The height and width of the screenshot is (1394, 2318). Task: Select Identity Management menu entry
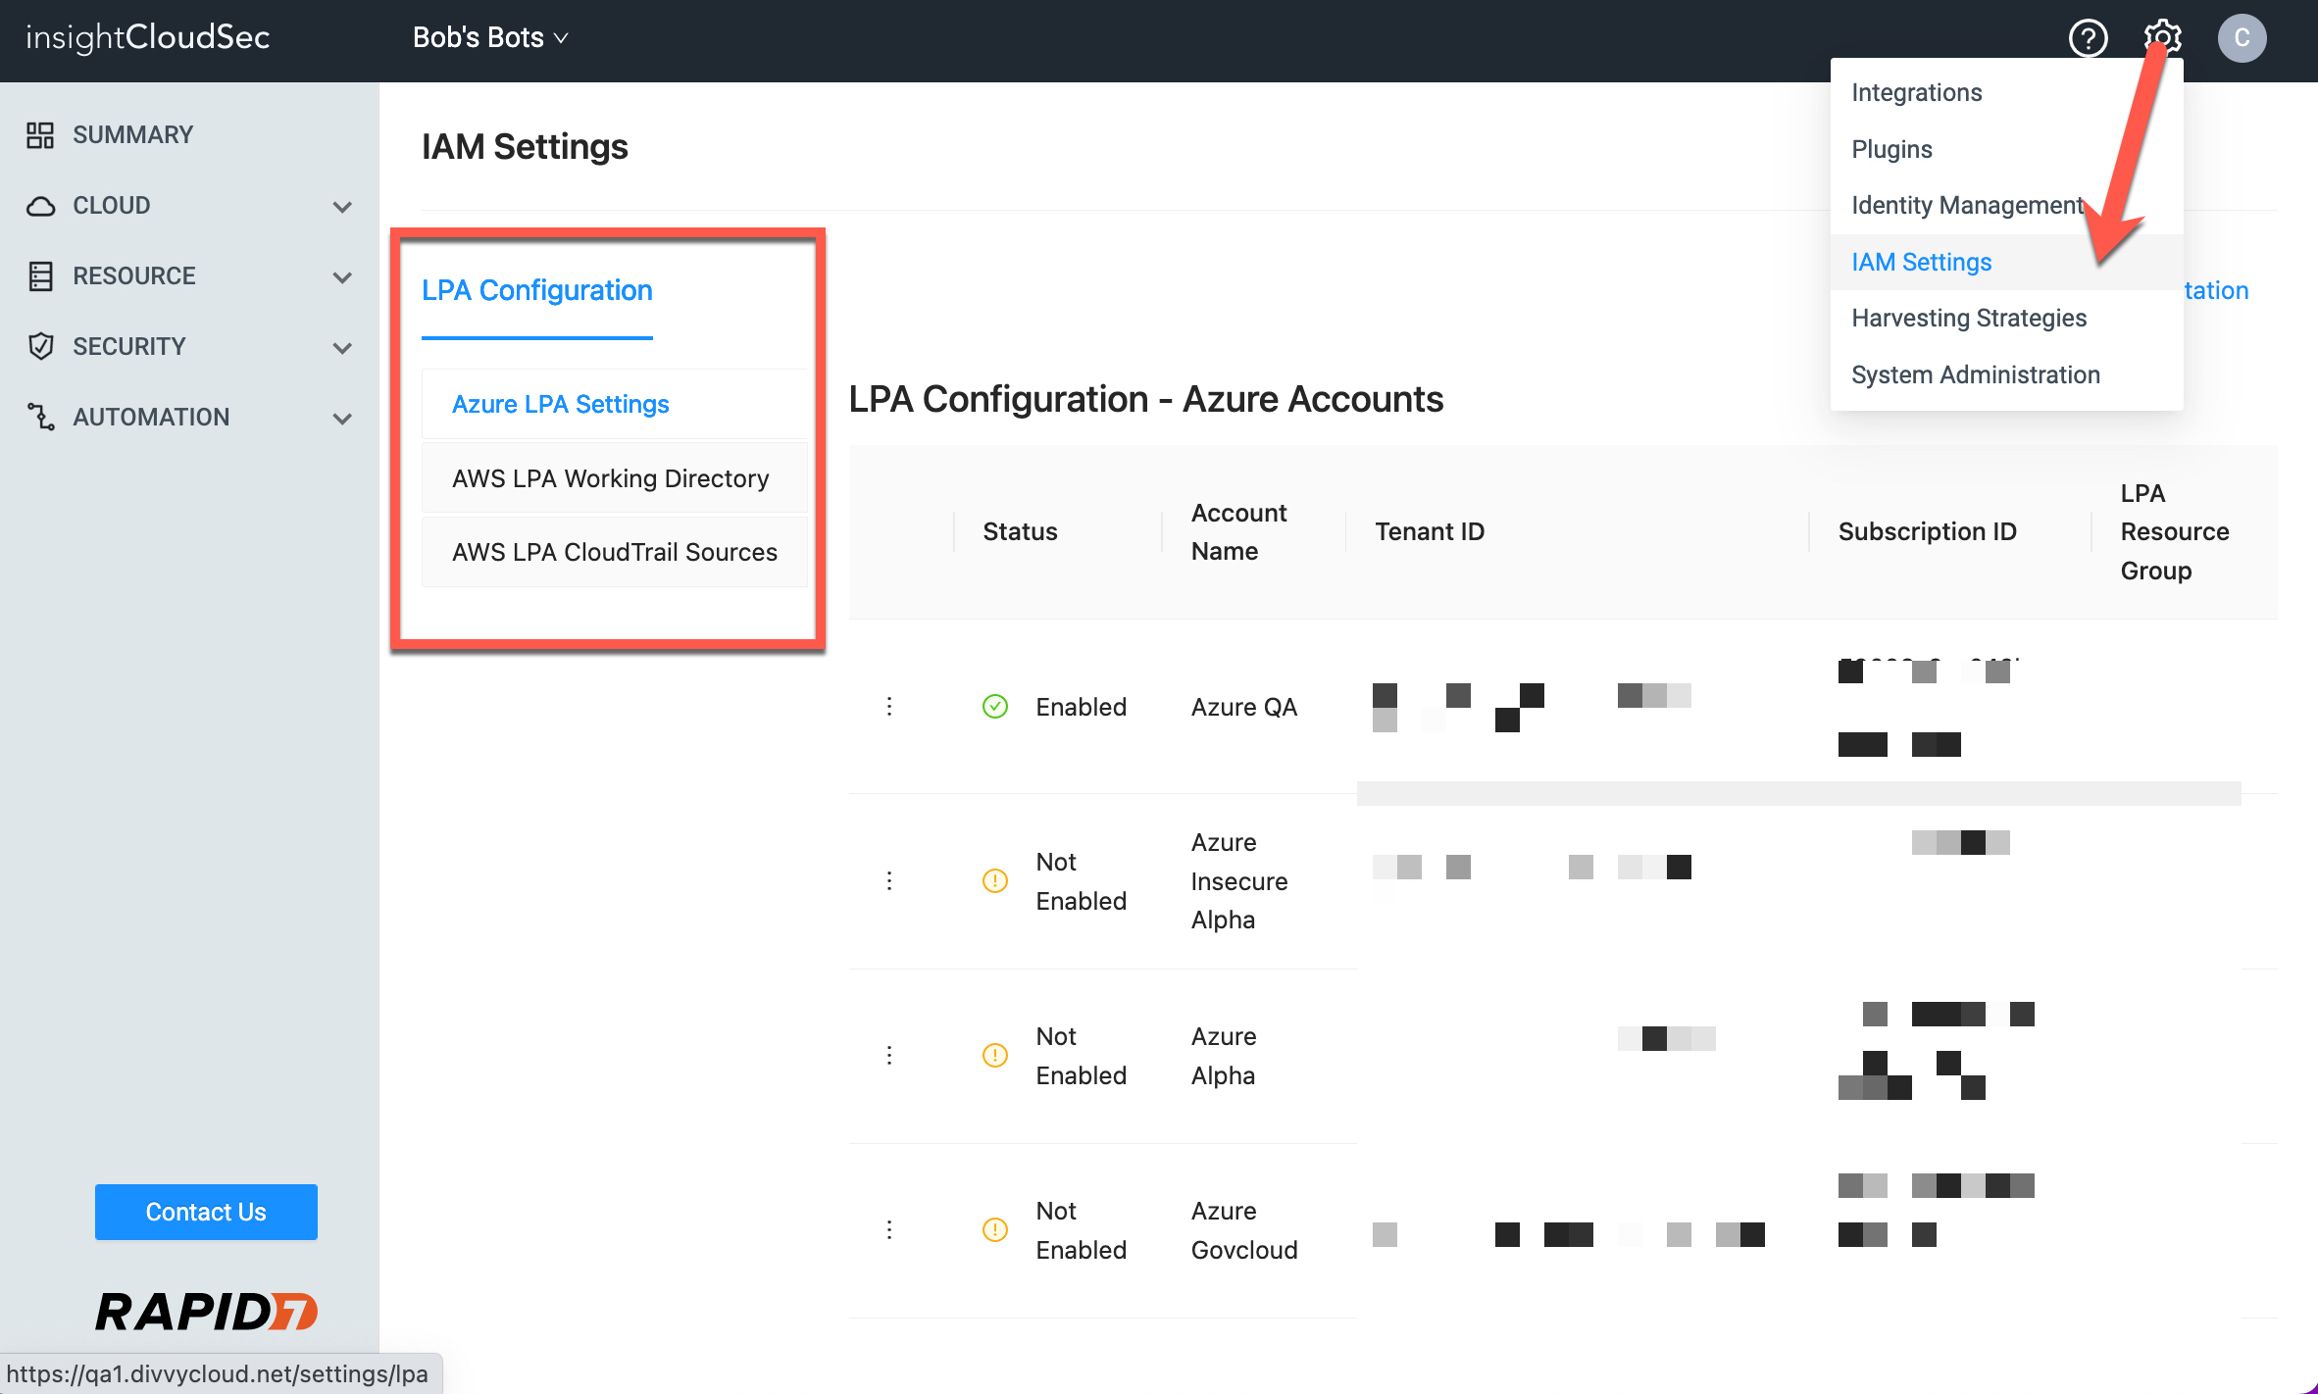pyautogui.click(x=2006, y=205)
